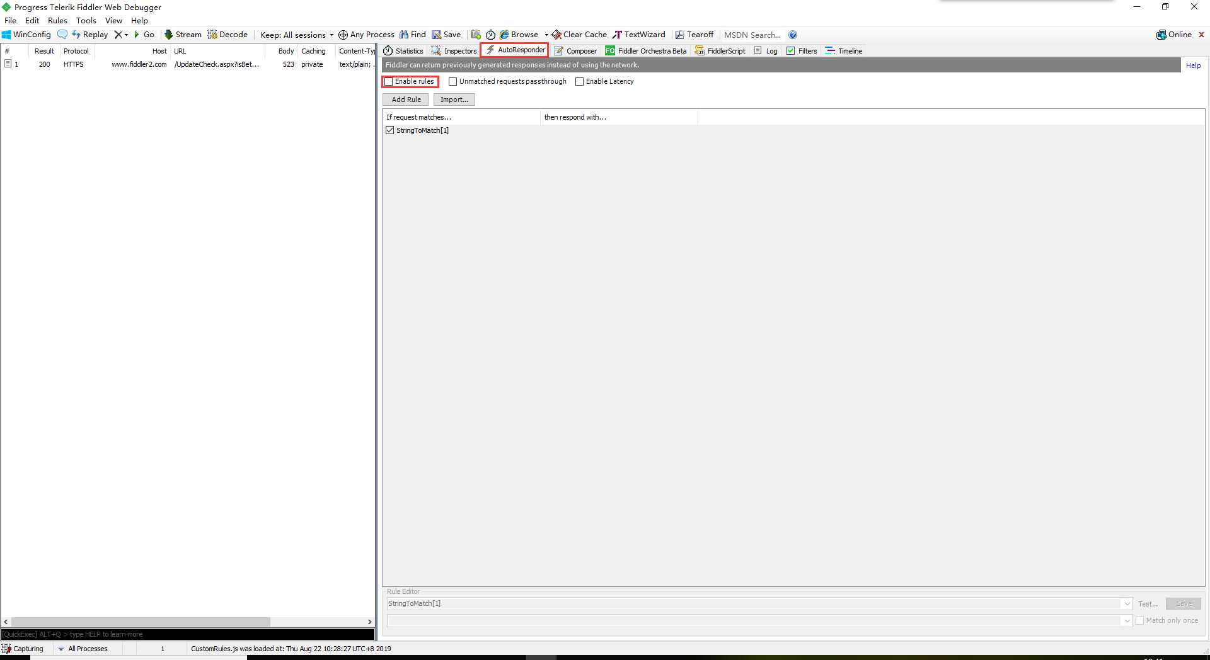Click the Capturing indicator in the status bar

pyautogui.click(x=23, y=649)
